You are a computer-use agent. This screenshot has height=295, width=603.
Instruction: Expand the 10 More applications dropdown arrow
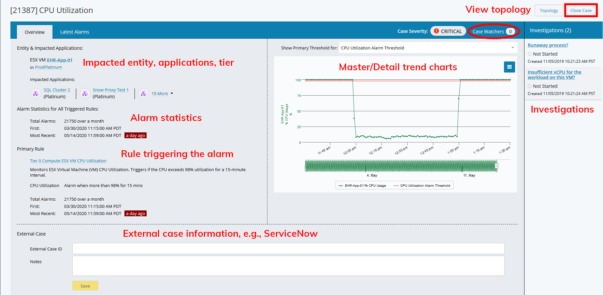click(172, 93)
